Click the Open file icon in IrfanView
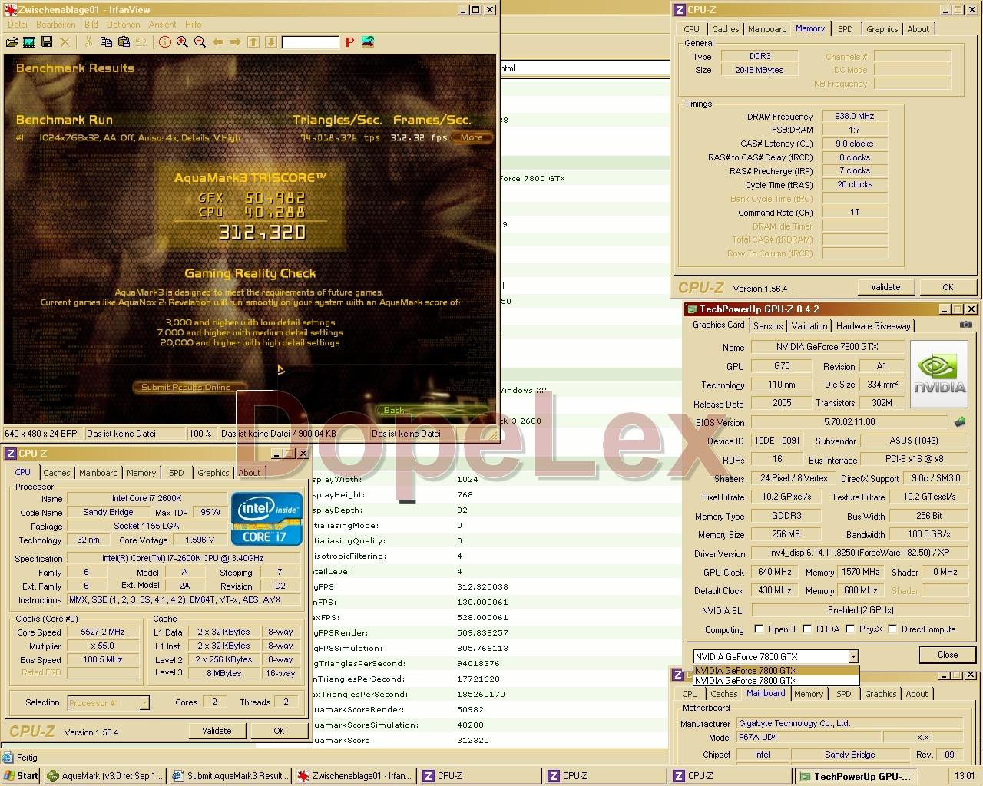 pyautogui.click(x=12, y=42)
